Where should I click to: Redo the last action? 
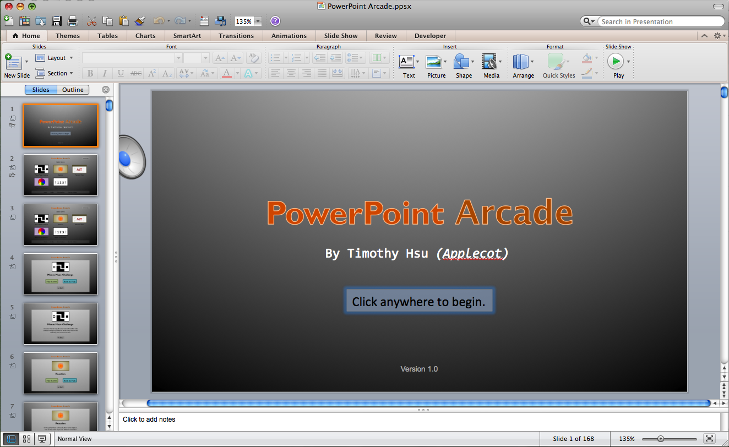pyautogui.click(x=179, y=21)
